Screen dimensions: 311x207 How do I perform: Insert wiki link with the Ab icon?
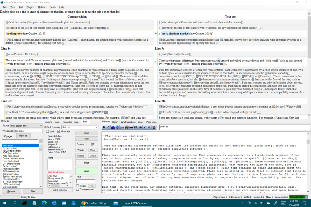click(113, 127)
